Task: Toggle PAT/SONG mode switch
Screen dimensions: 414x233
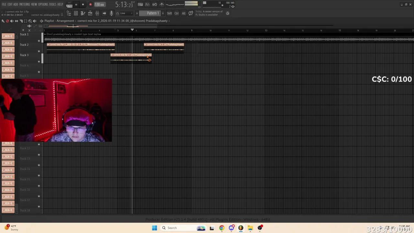Action: pyautogui.click(x=69, y=5)
